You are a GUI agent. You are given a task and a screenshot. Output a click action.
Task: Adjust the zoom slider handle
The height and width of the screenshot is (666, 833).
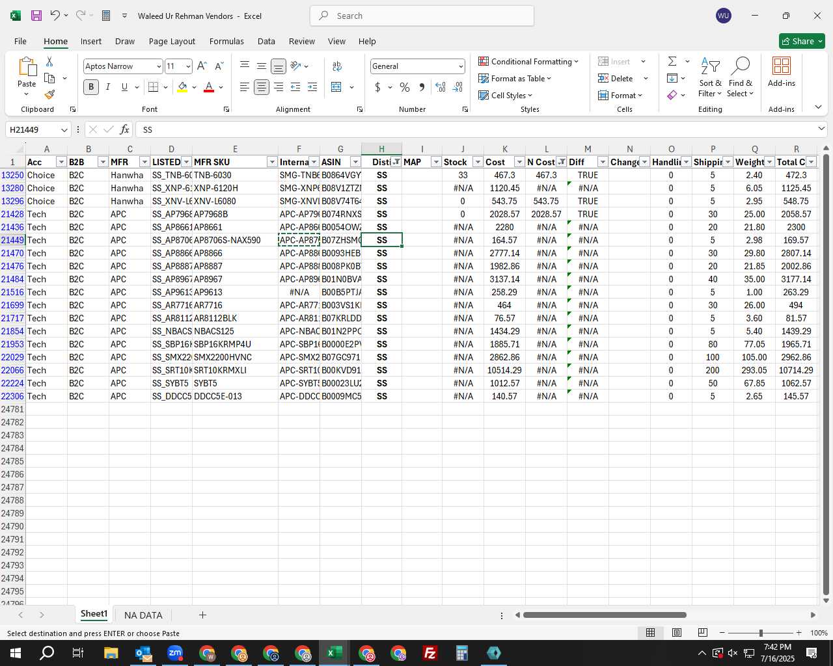point(761,633)
